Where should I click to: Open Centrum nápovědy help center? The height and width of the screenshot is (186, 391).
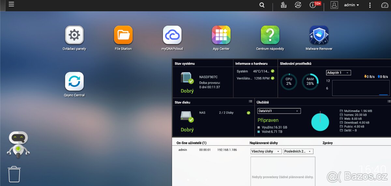click(270, 35)
